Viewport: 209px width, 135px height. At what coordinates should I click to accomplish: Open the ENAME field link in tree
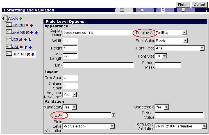coord(19,32)
